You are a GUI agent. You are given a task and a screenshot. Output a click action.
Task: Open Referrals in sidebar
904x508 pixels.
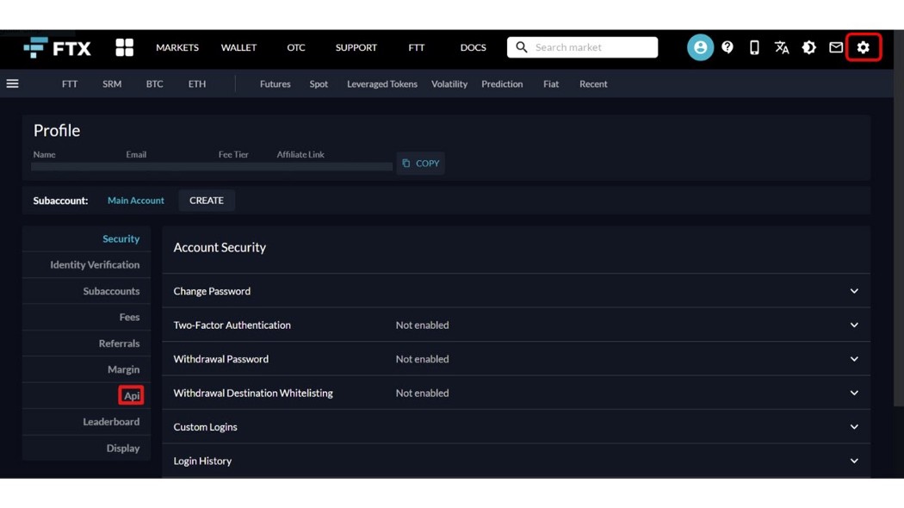point(119,344)
